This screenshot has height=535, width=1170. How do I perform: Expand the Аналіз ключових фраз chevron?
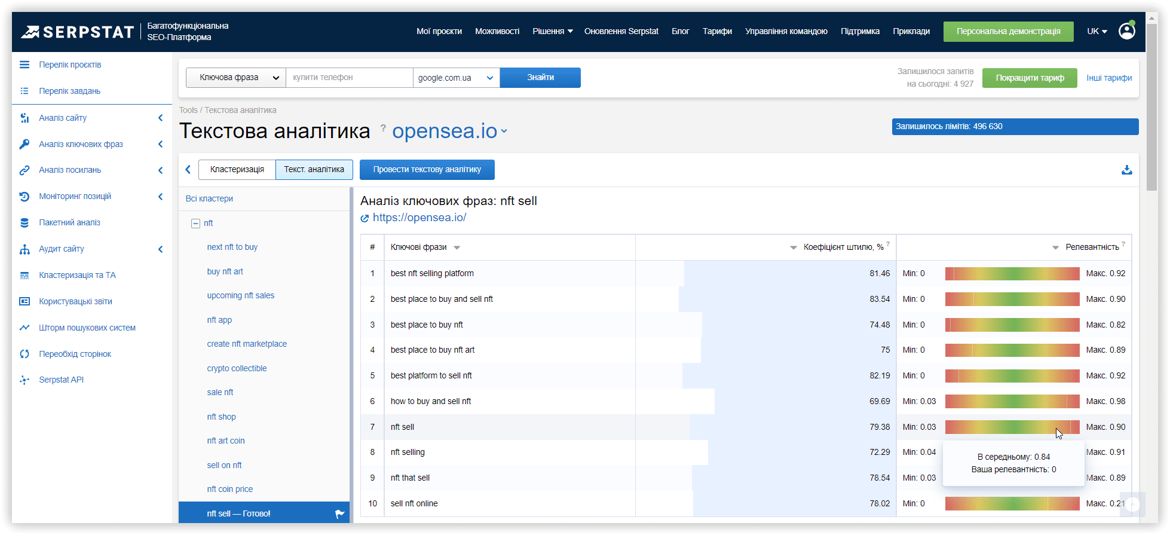point(160,144)
